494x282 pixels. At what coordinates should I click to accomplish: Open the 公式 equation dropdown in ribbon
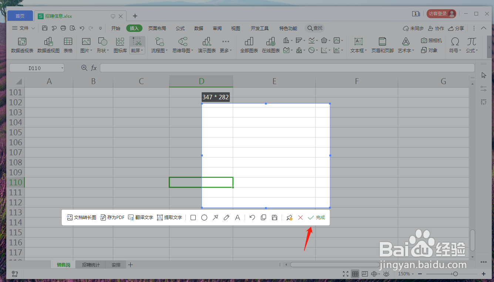(x=472, y=50)
